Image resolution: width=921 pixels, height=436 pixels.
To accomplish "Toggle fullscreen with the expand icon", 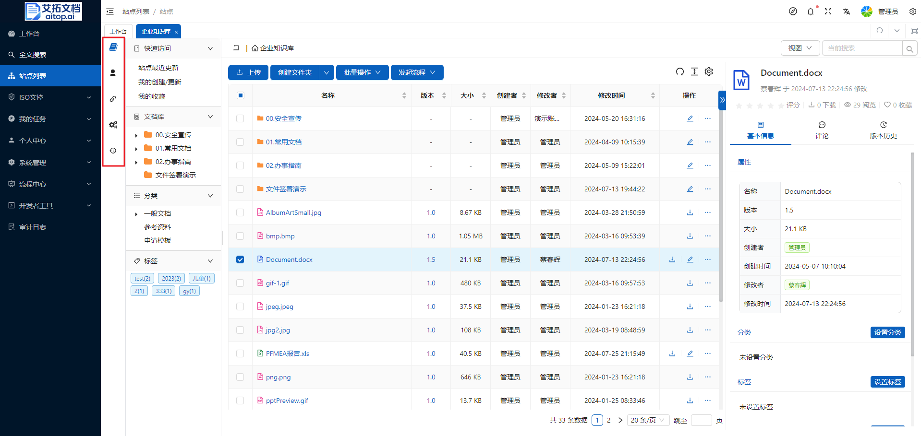I will click(828, 12).
